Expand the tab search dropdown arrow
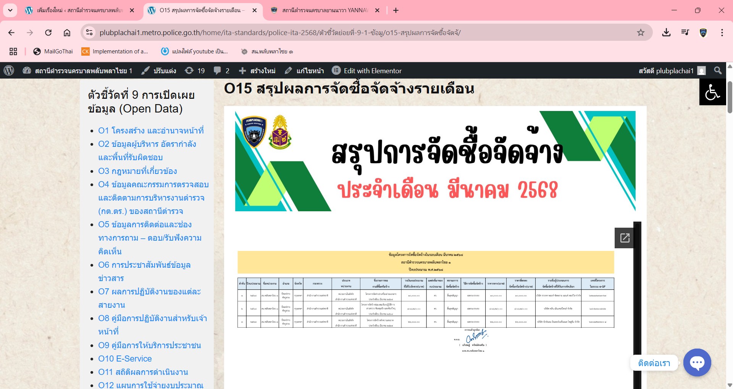The width and height of the screenshot is (733, 389). [10, 10]
